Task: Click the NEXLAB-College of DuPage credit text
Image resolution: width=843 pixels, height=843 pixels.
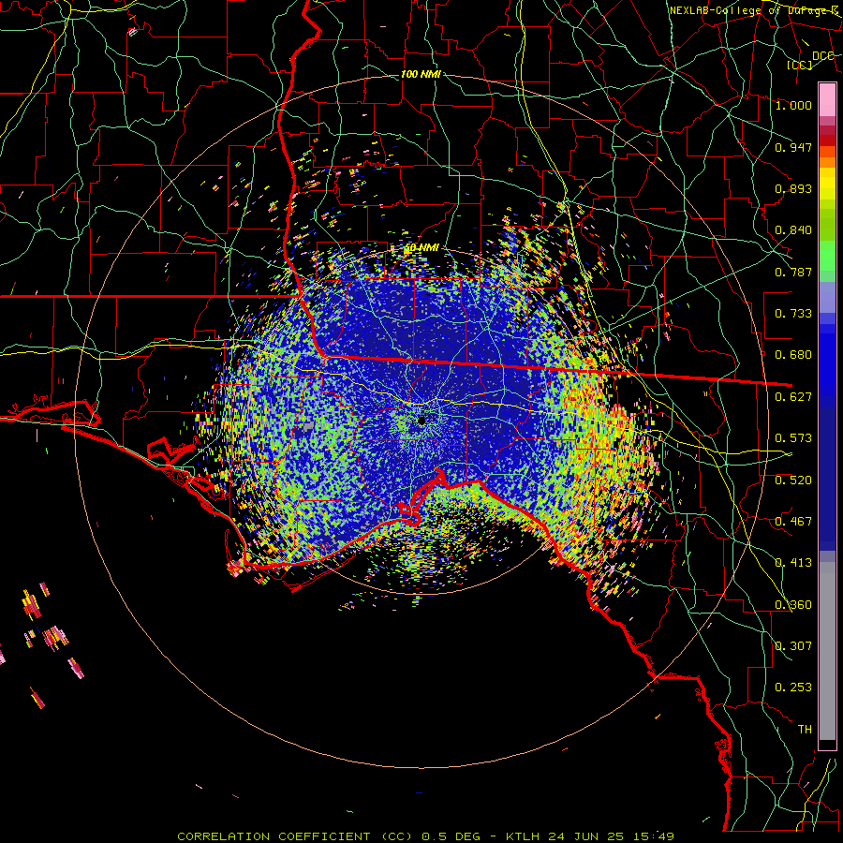Action: [753, 10]
